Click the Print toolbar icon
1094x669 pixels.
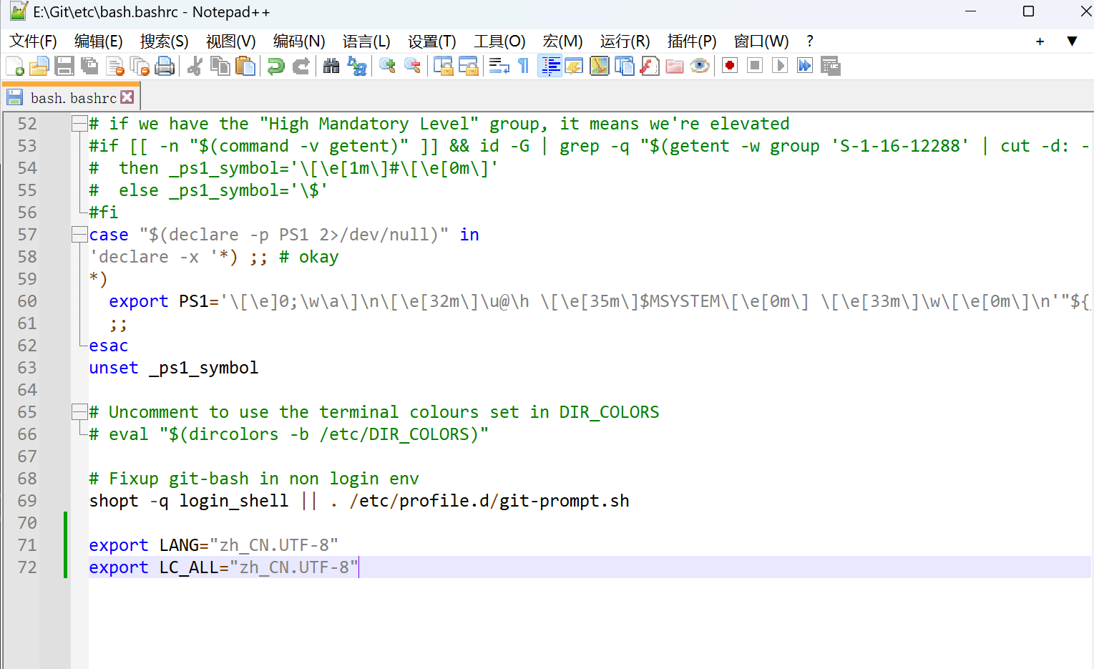coord(165,67)
